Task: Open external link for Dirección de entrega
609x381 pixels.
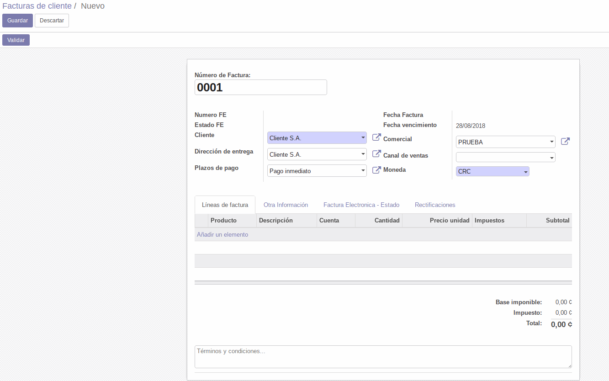Action: coord(376,153)
